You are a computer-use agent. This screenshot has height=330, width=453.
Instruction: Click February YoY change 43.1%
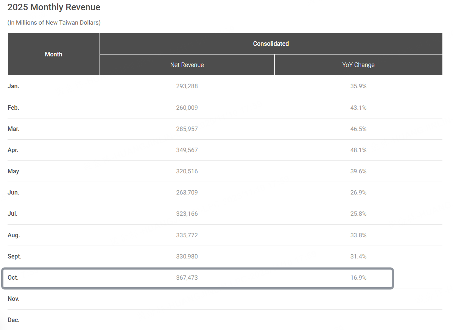click(358, 107)
